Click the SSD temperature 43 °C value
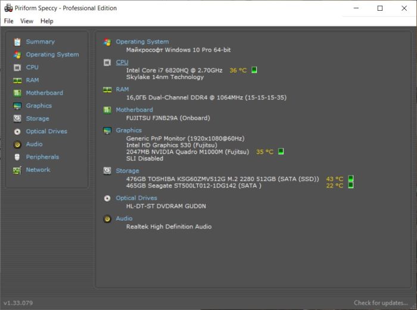The height and width of the screenshot is (310, 417). tap(335, 179)
